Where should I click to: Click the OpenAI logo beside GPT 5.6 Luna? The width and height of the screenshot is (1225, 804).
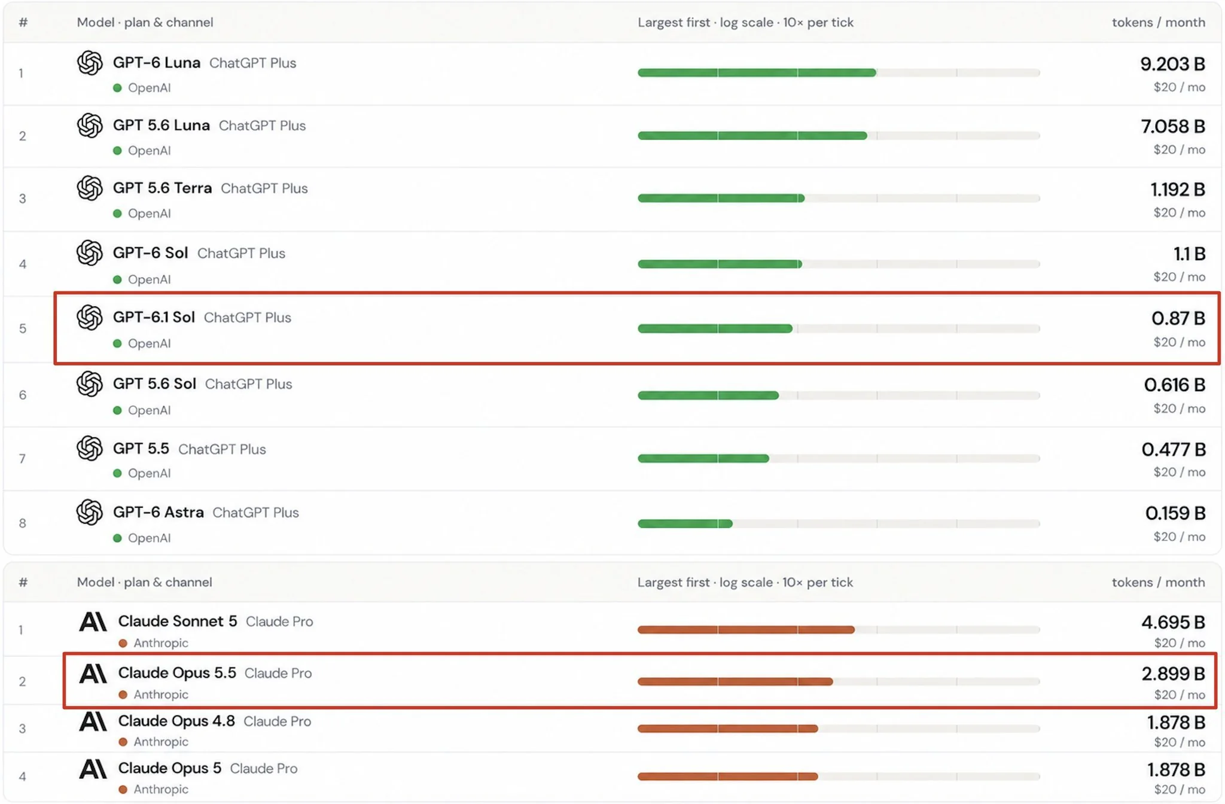click(x=90, y=126)
